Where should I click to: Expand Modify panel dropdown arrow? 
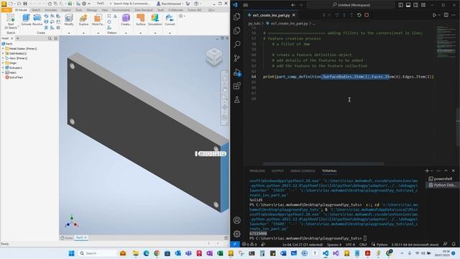point(69,33)
